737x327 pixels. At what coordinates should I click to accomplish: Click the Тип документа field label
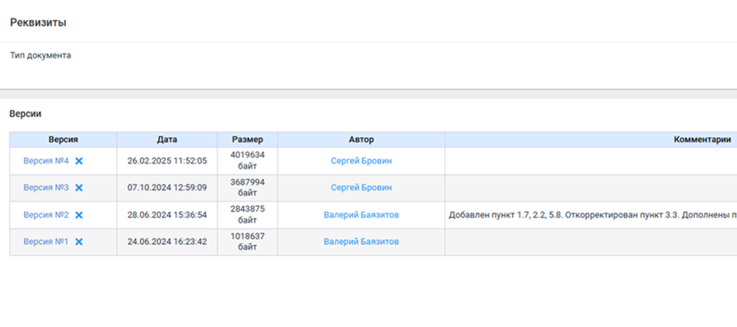coord(40,55)
